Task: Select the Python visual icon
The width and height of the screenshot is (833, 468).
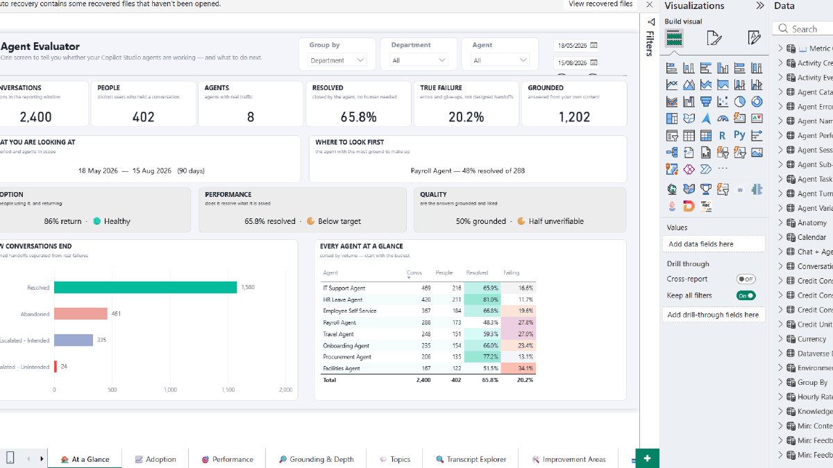Action: coord(739,135)
